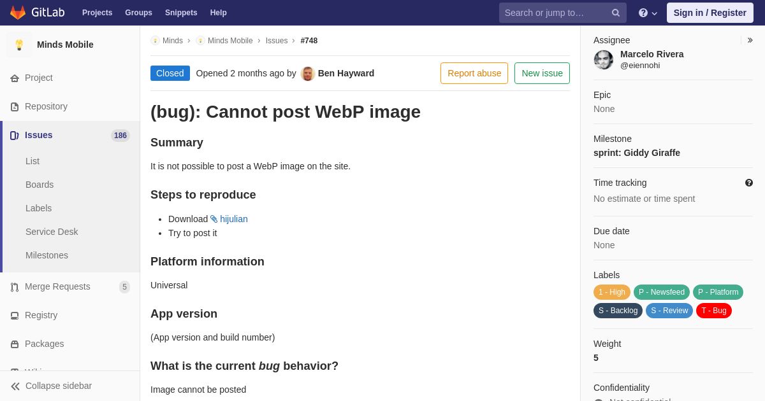Click the Time tracking help icon
Image resolution: width=765 pixels, height=401 pixels.
click(749, 183)
